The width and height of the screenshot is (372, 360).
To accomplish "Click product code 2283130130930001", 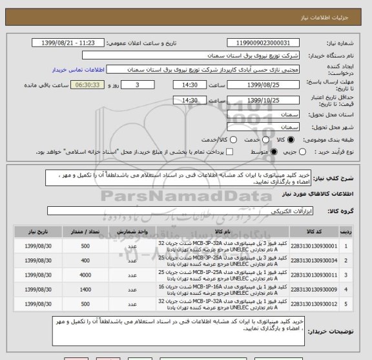I will [314, 246].
